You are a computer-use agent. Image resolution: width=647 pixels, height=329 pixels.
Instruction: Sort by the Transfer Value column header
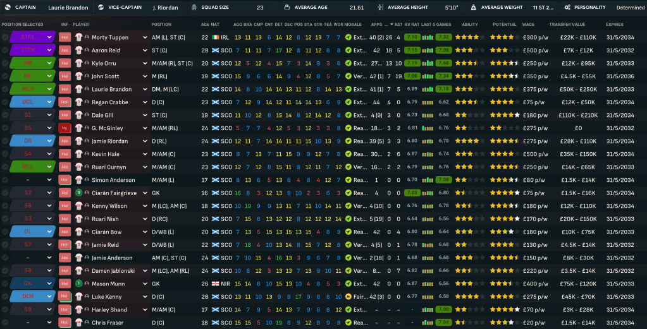[566, 24]
